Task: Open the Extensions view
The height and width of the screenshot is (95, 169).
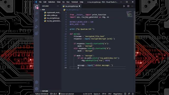Action: coord(37,33)
